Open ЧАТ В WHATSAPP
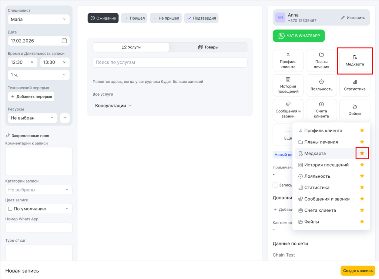This screenshot has width=379, height=279. (298, 36)
